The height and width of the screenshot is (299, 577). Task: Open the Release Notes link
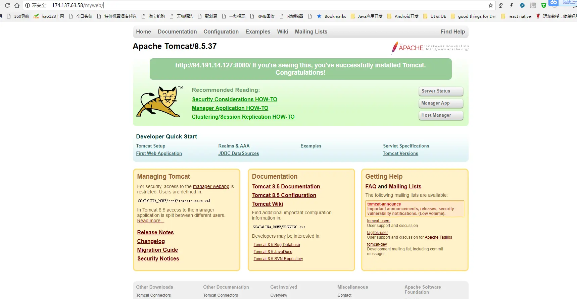[155, 233]
